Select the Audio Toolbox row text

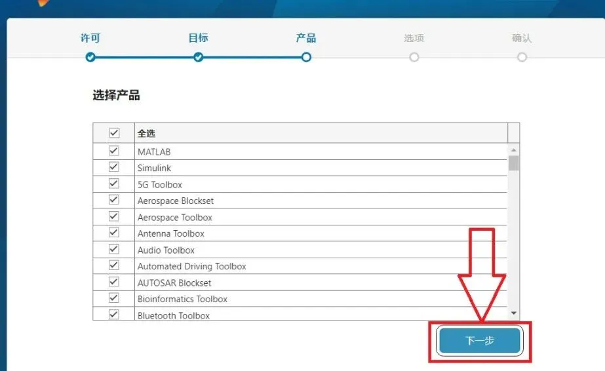[x=166, y=250]
